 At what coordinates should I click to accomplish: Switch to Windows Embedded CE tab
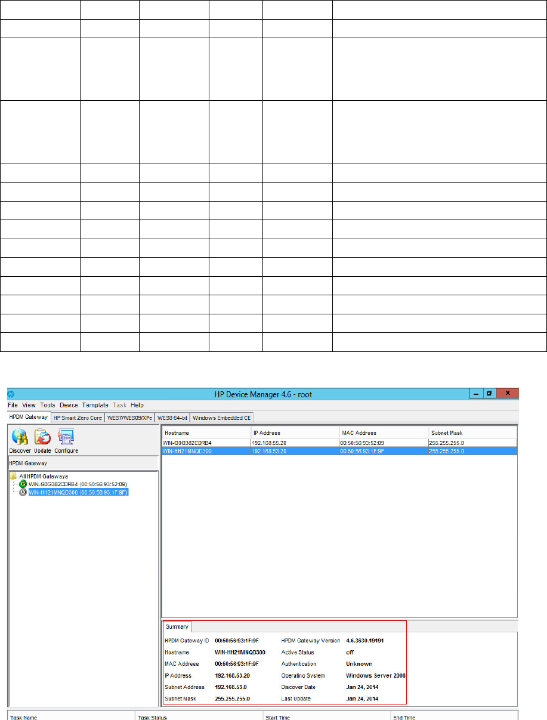coord(222,418)
